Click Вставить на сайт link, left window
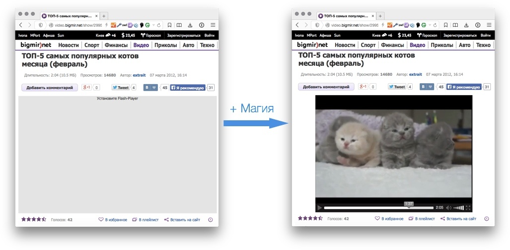 click(x=182, y=219)
